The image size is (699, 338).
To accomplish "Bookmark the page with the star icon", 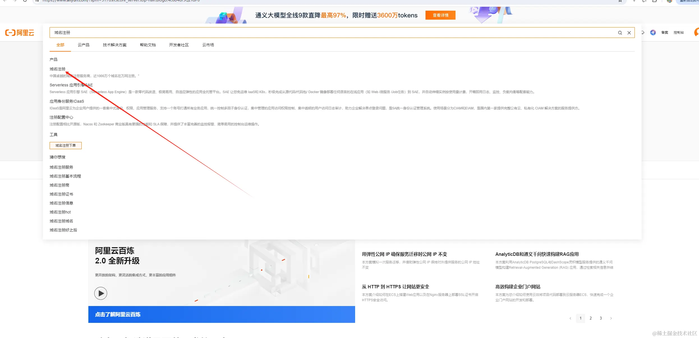I will (620, 1).
